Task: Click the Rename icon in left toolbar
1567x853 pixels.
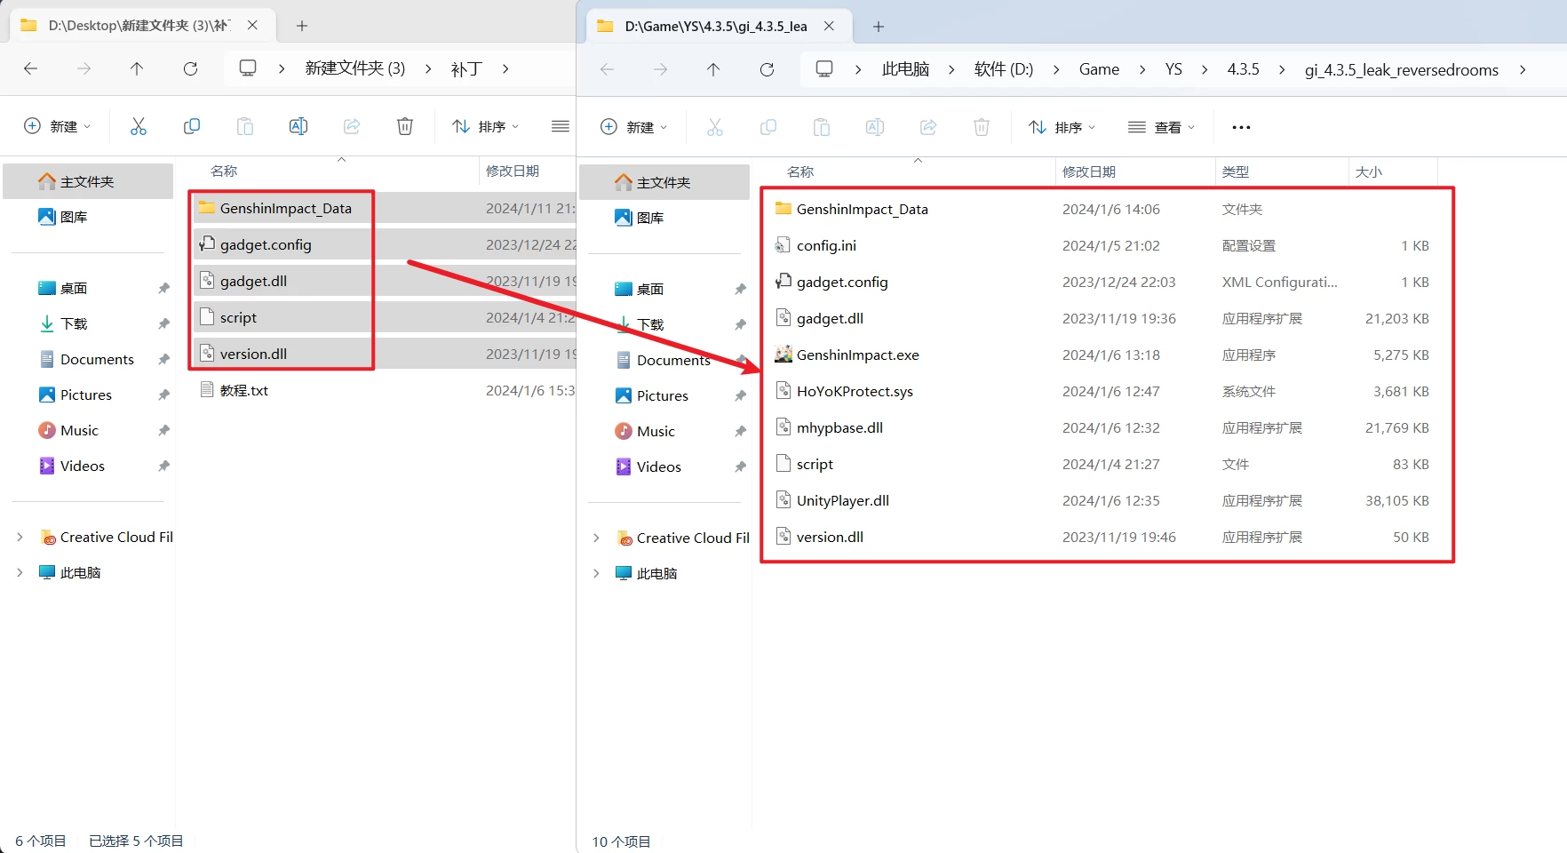Action: pos(298,127)
